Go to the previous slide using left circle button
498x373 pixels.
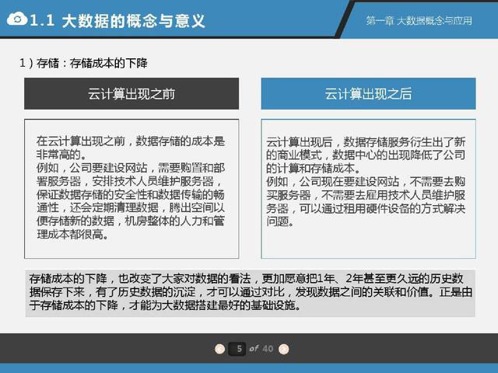(x=220, y=348)
